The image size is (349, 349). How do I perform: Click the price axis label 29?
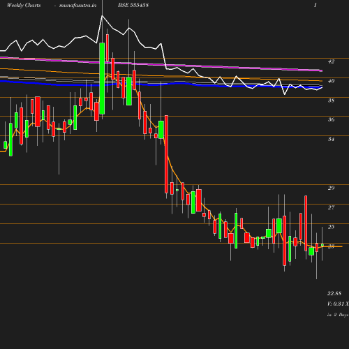(x=331, y=188)
